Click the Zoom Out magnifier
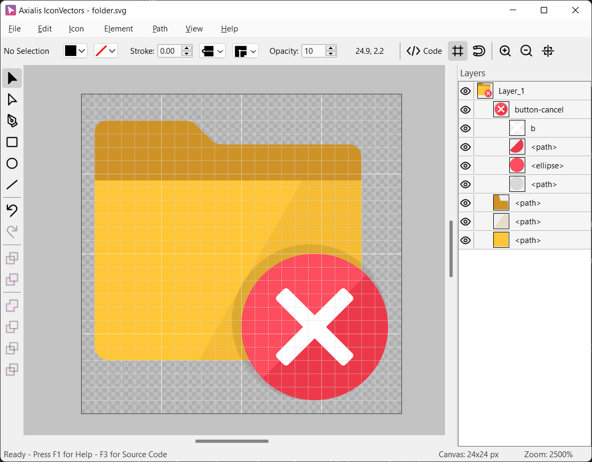Image resolution: width=592 pixels, height=462 pixels. tap(526, 51)
